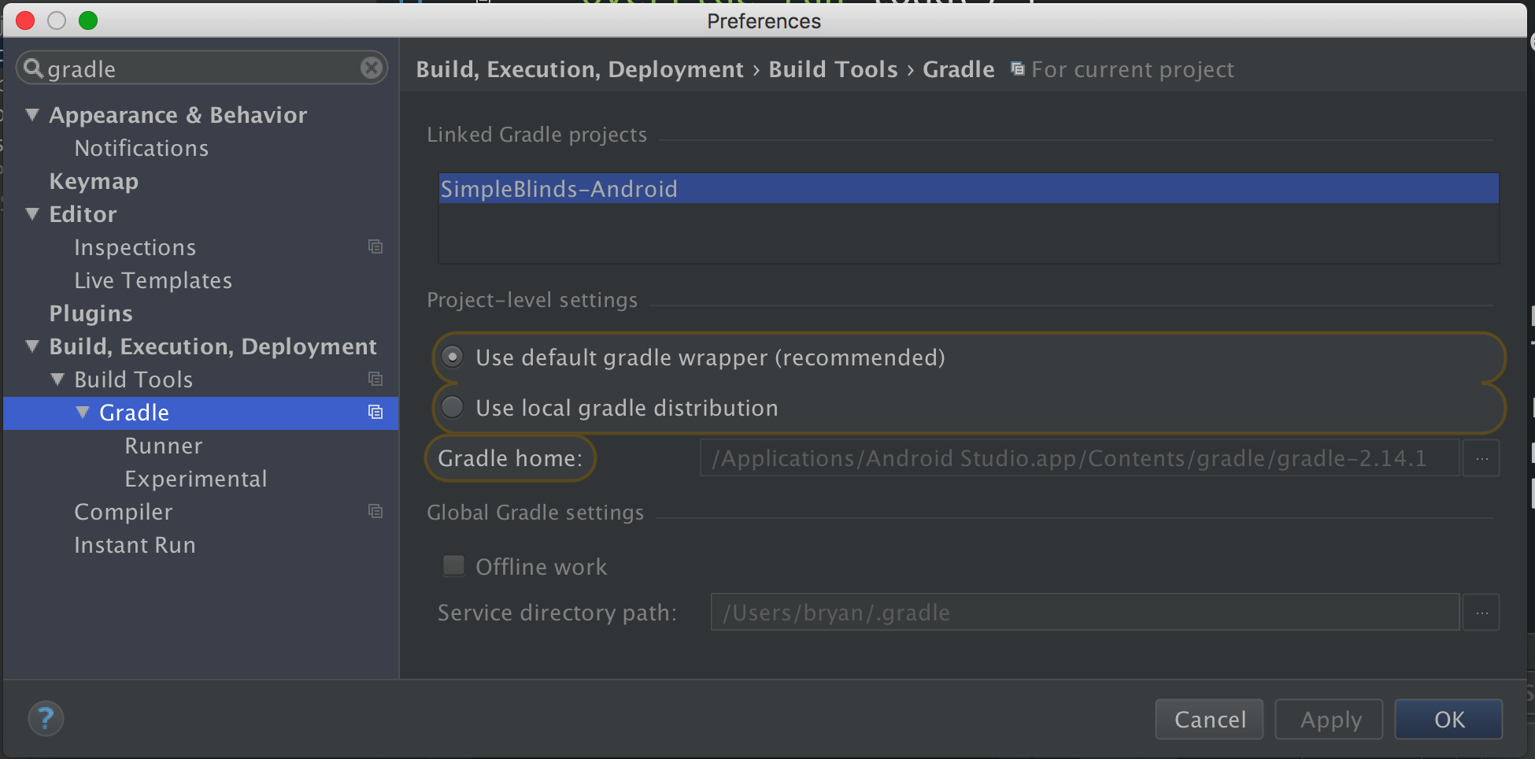Click the settings scope icon beside Inspections
This screenshot has height=759, width=1535.
(x=375, y=246)
